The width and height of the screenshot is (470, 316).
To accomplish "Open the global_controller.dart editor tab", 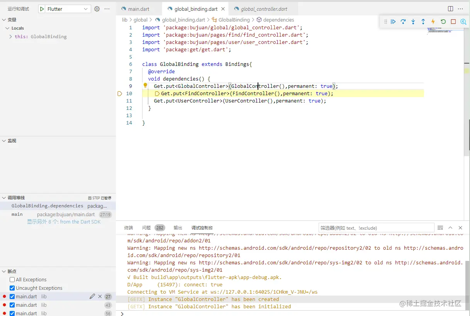I will pyautogui.click(x=263, y=9).
